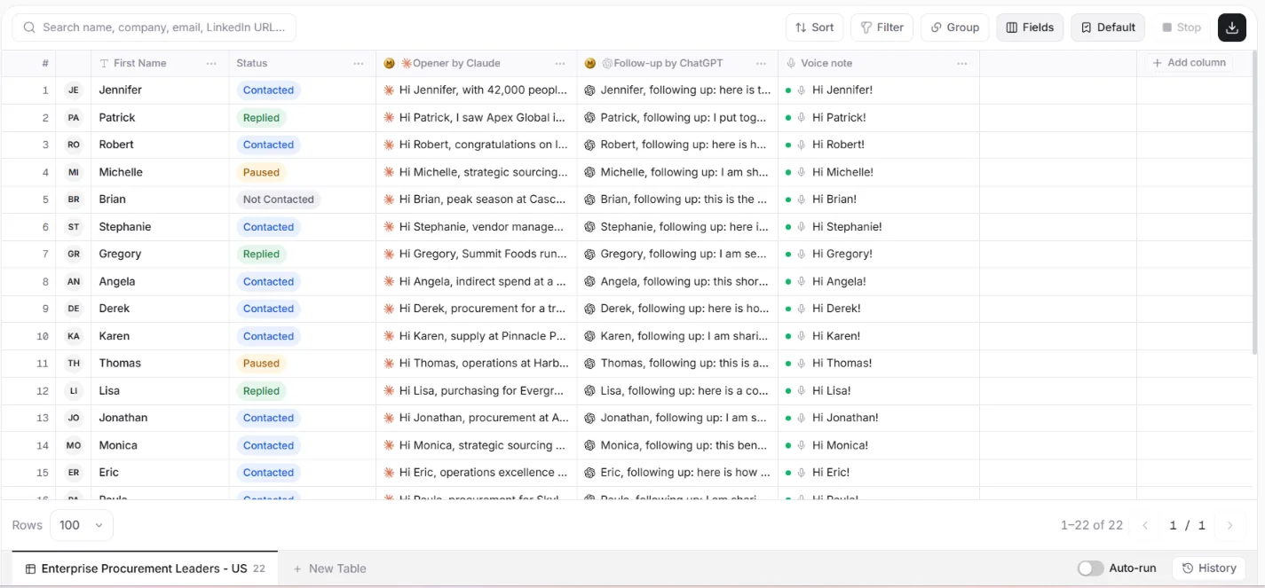Open First Name column options menu
The width and height of the screenshot is (1265, 588).
click(x=211, y=63)
